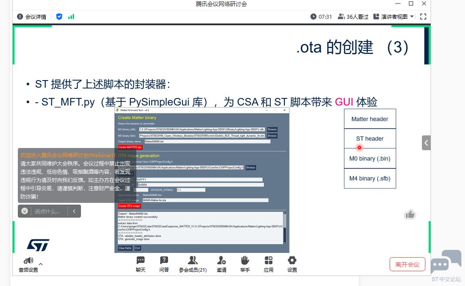Click the Matter header box
The height and width of the screenshot is (286, 465).
tap(370, 119)
